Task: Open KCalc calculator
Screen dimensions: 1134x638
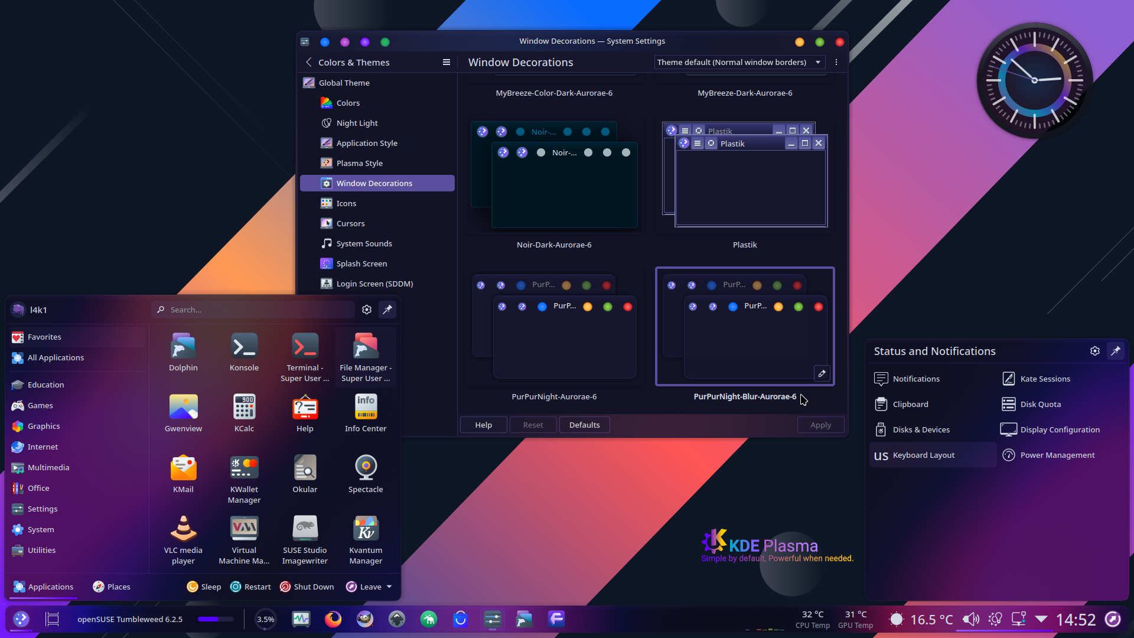Action: click(244, 414)
